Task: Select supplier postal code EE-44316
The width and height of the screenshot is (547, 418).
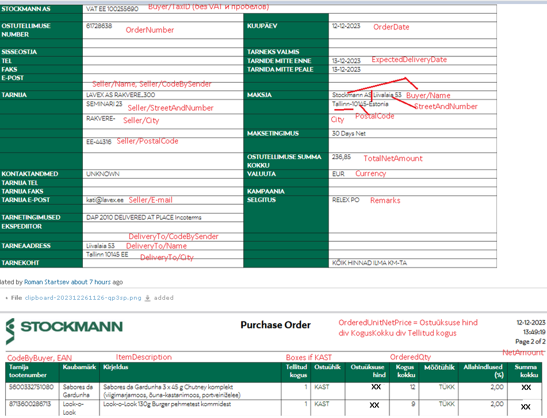Action: tap(99, 142)
